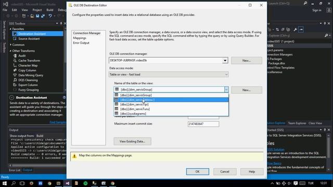Click the Undo toolbar icon

50,16
